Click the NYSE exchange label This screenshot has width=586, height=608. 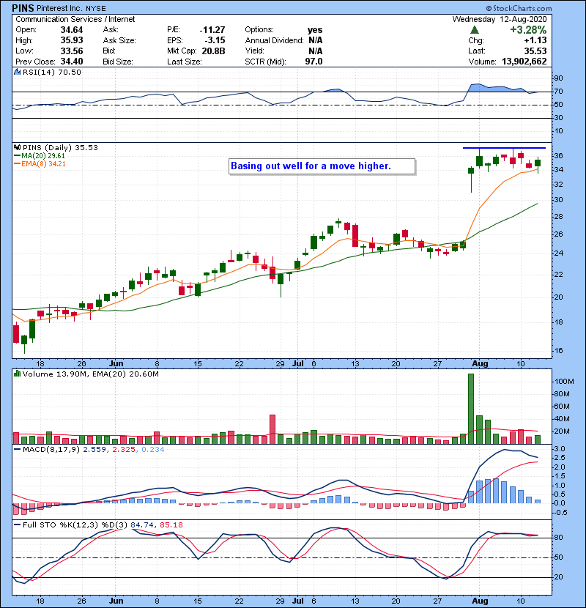(x=95, y=9)
